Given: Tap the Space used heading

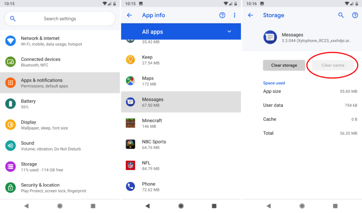Looking at the screenshot, I should point(274,83).
